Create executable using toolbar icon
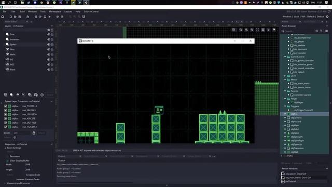The image size is (332, 187). click(27, 17)
